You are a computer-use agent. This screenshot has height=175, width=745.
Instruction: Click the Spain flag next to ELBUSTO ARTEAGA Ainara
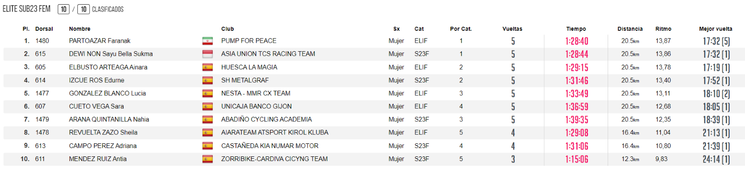207,67
